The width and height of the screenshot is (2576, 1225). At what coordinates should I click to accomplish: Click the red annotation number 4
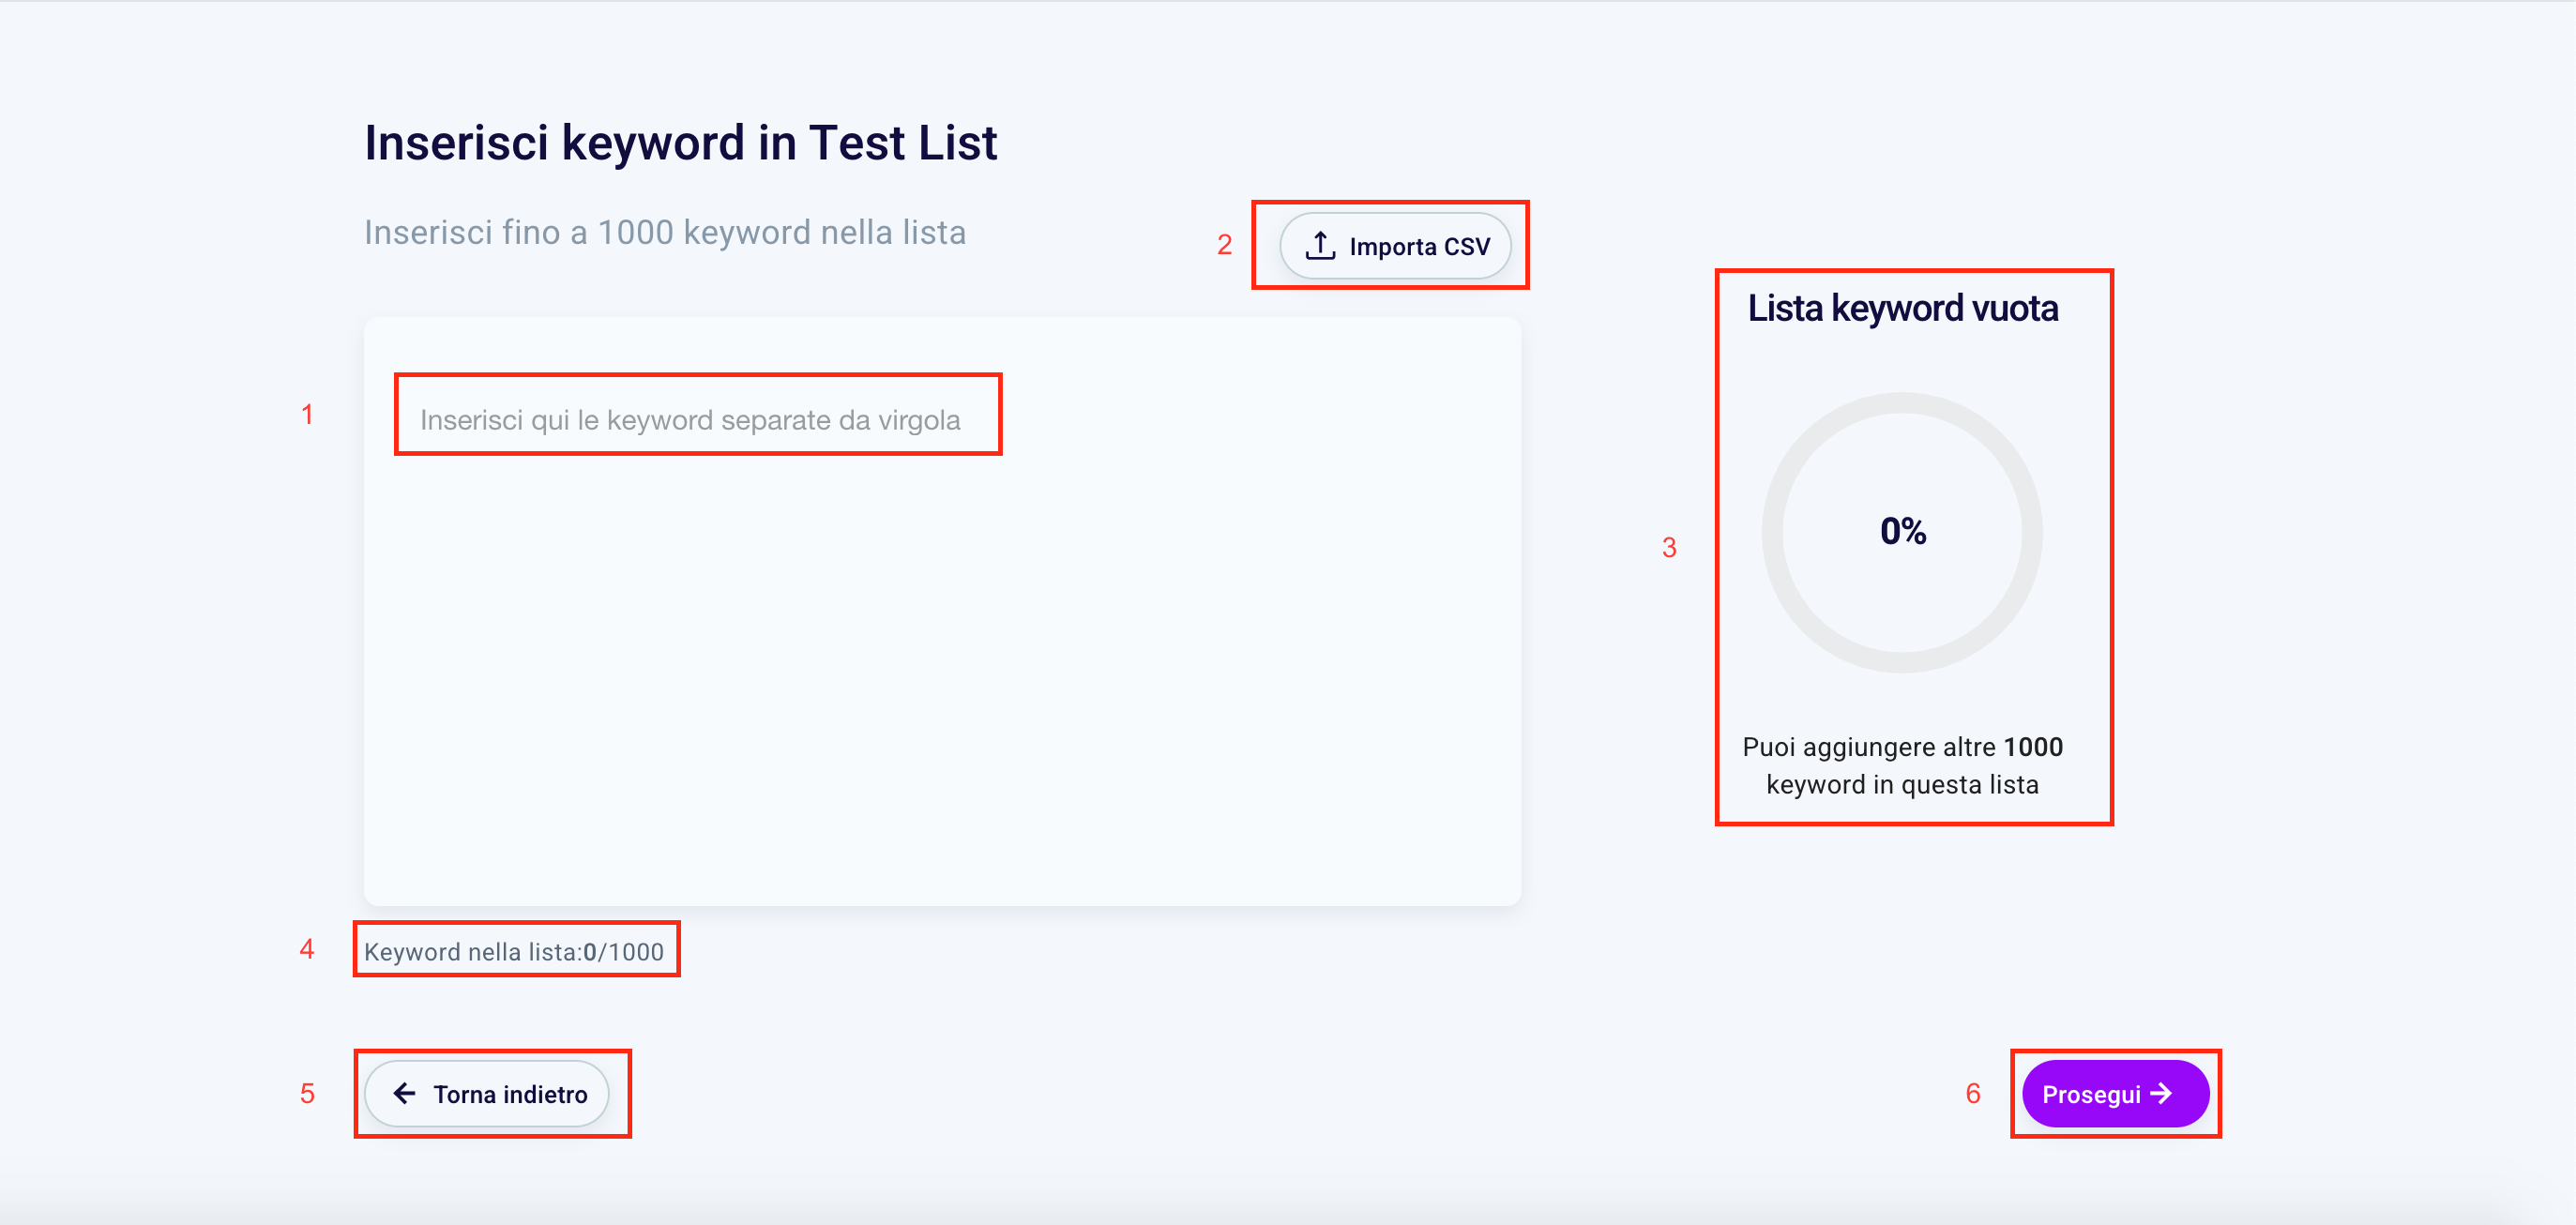click(307, 948)
